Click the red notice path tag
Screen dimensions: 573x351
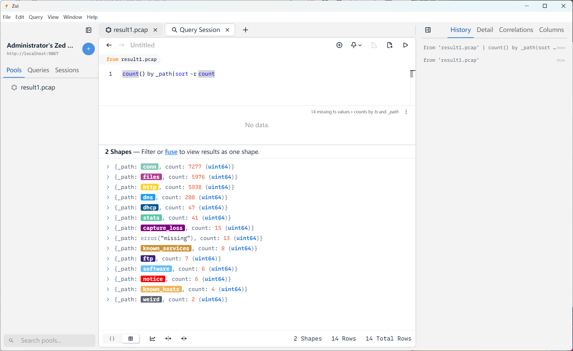tap(153, 279)
